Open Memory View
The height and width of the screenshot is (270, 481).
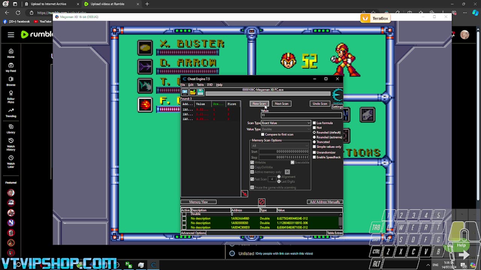pyautogui.click(x=198, y=202)
